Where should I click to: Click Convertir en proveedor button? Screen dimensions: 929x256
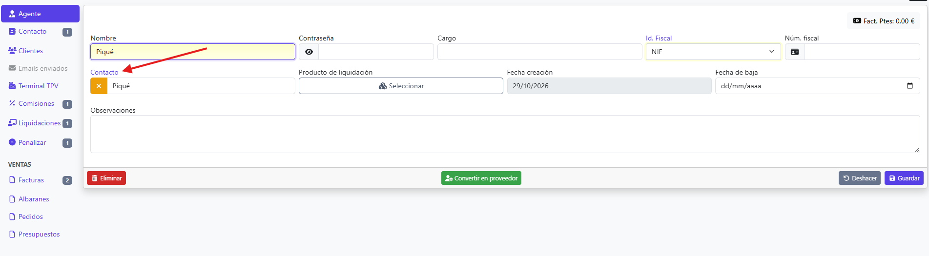click(481, 178)
